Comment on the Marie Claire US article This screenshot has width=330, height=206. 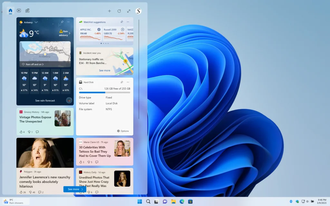[97, 162]
